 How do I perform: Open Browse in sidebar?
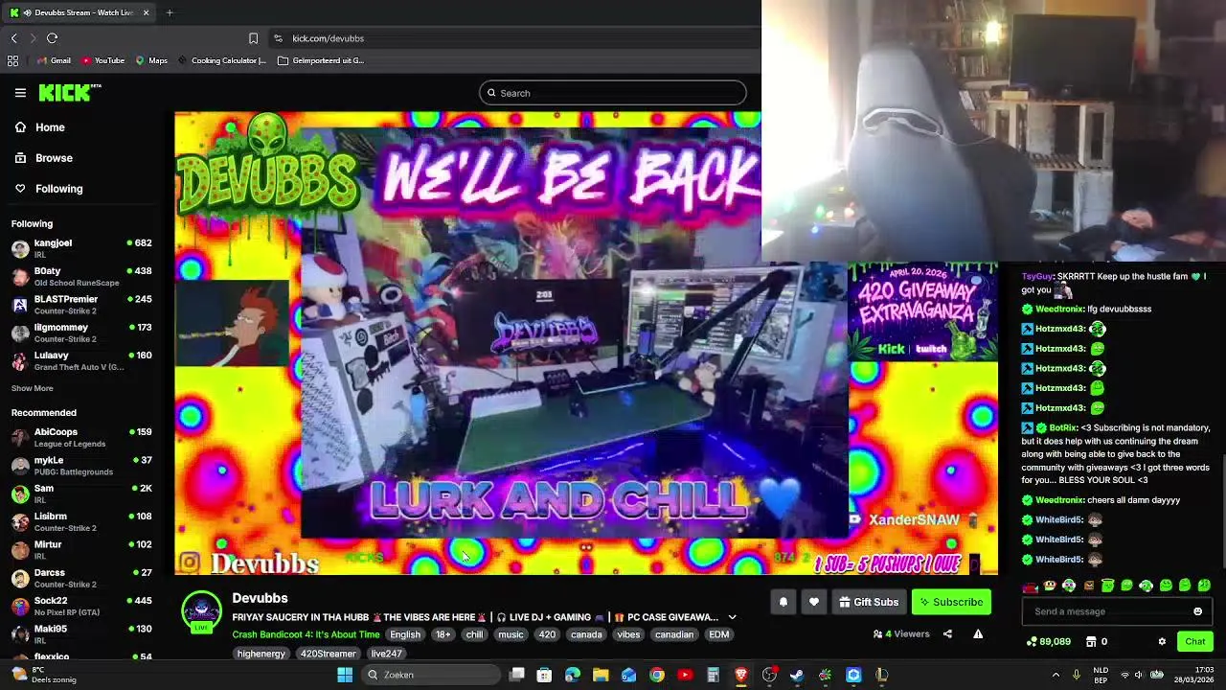[x=43, y=158]
